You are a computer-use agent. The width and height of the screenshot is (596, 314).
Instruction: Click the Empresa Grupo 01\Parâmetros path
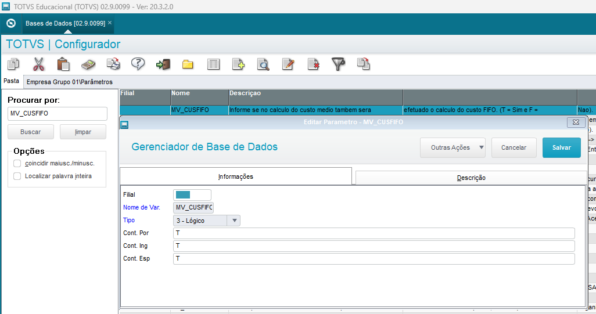(x=70, y=82)
